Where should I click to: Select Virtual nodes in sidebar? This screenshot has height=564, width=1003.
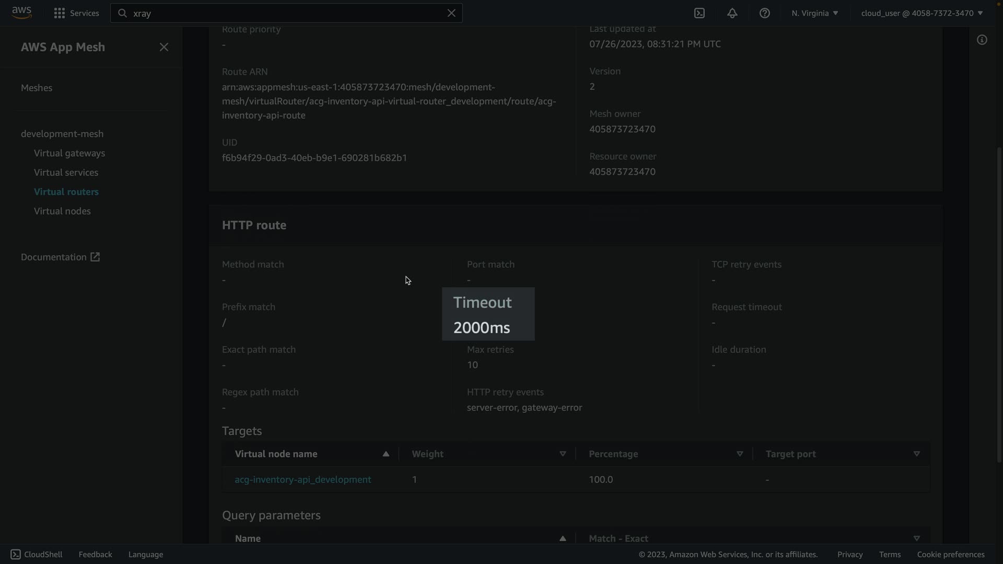62,211
